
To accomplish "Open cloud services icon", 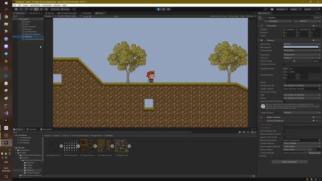I will pyautogui.click(x=272, y=9).
